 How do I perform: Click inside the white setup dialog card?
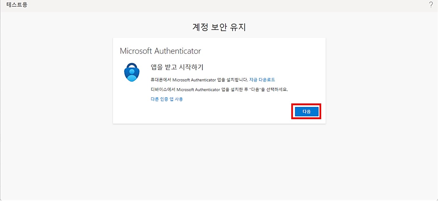tap(219, 81)
